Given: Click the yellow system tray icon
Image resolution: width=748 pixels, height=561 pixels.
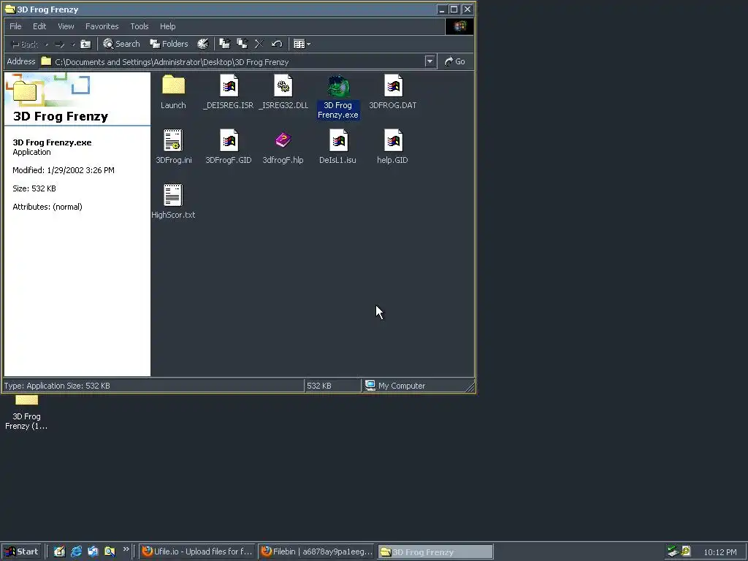Looking at the screenshot, I should point(686,552).
